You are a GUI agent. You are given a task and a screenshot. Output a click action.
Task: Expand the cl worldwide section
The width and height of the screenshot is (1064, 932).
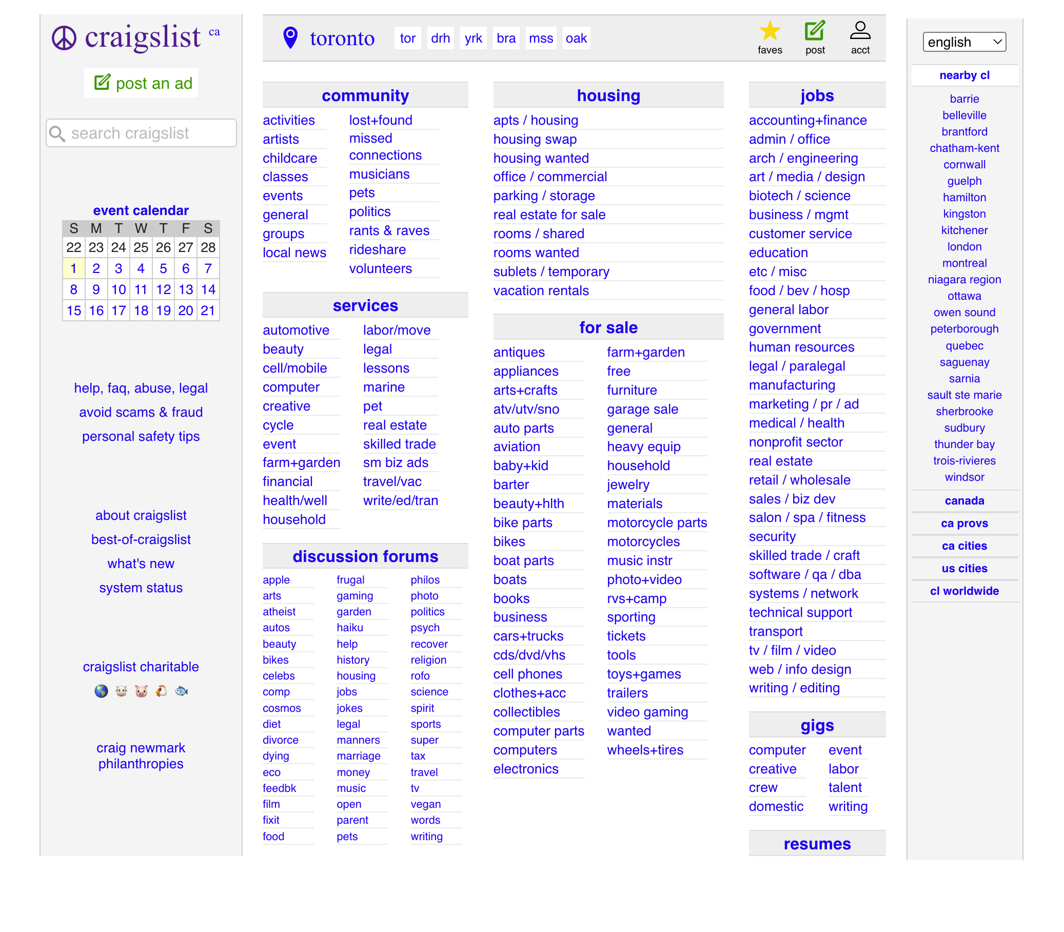point(963,591)
